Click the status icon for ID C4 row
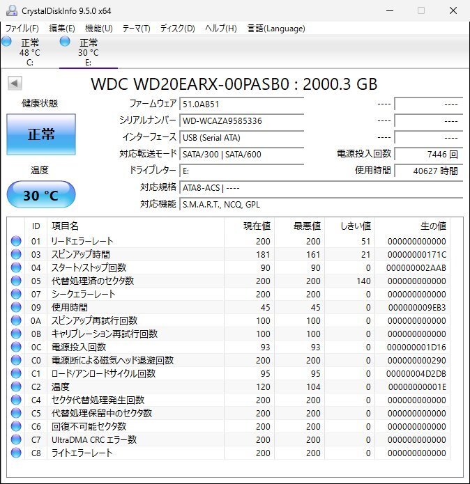This screenshot has width=470, height=484. [16, 400]
